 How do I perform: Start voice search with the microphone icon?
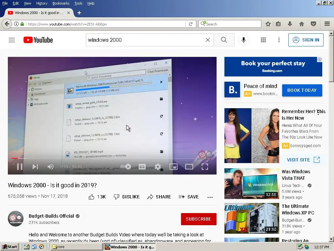(x=244, y=40)
